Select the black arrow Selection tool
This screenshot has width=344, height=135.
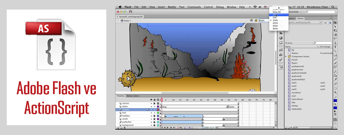click(335, 22)
